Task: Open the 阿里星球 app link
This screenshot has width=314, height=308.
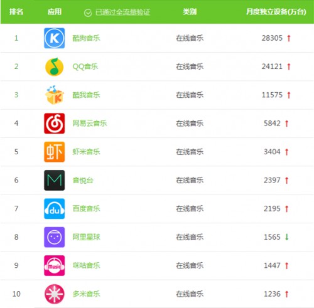Action: 86,237
